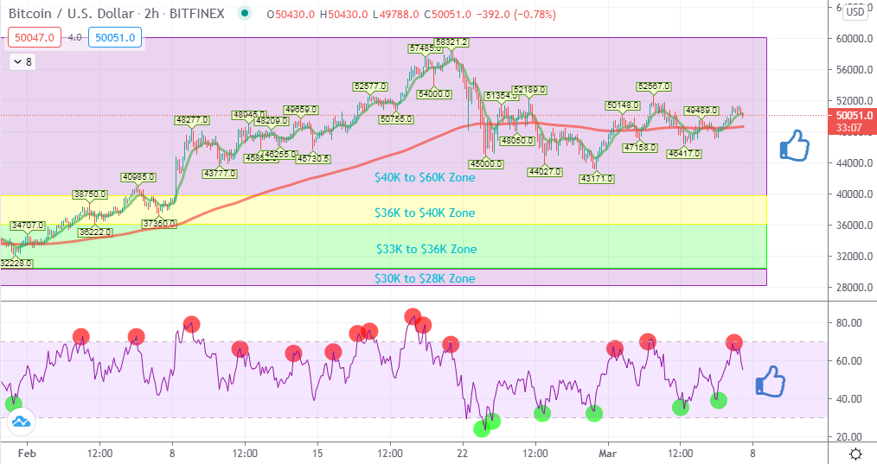Click the 45000.0 pivot low label

[486, 164]
